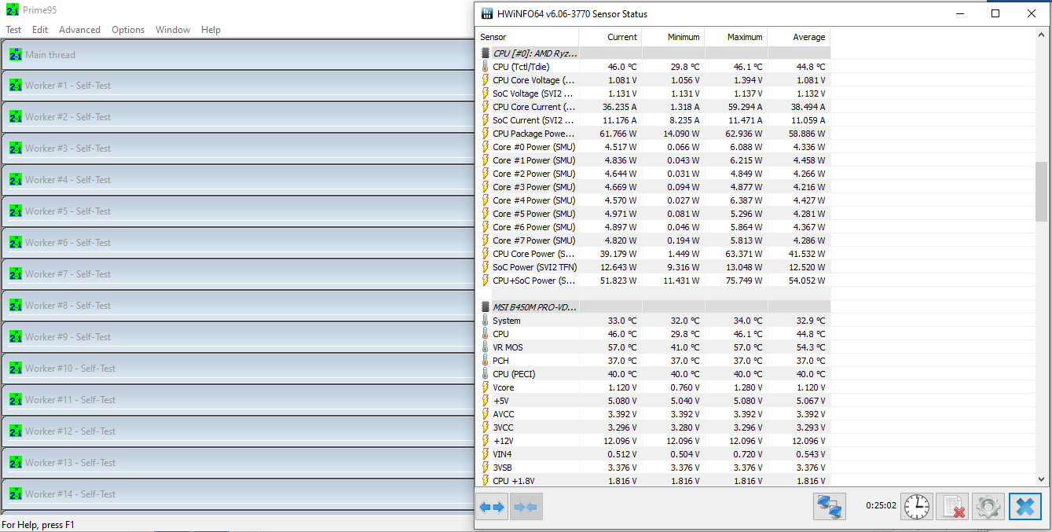Click the Main thread window icon
This screenshot has height=532, width=1052.
click(x=16, y=55)
